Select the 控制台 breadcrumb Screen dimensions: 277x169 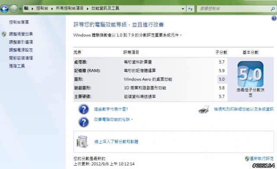(42, 8)
